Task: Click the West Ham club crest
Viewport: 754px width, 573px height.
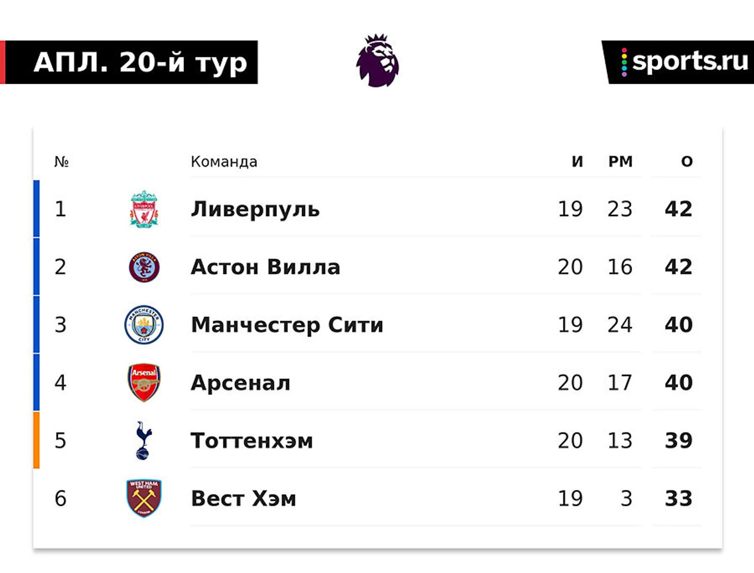Action: (144, 498)
